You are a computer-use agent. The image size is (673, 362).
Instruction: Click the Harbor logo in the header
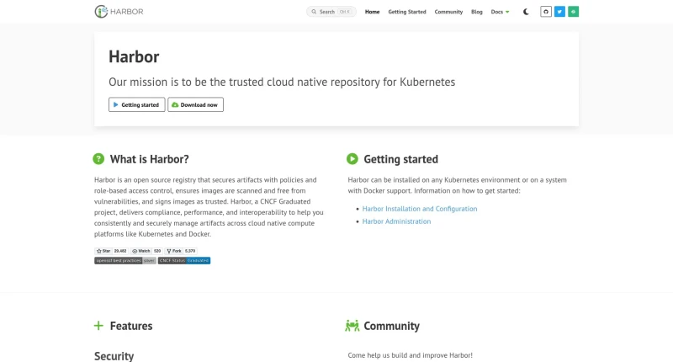point(119,12)
